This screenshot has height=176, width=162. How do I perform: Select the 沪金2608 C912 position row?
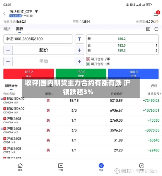pyautogui.click(x=81, y=150)
